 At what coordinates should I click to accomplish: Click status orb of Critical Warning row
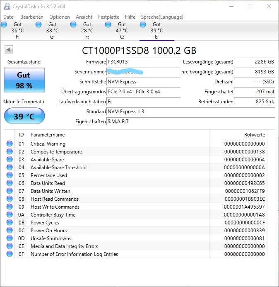10,143
